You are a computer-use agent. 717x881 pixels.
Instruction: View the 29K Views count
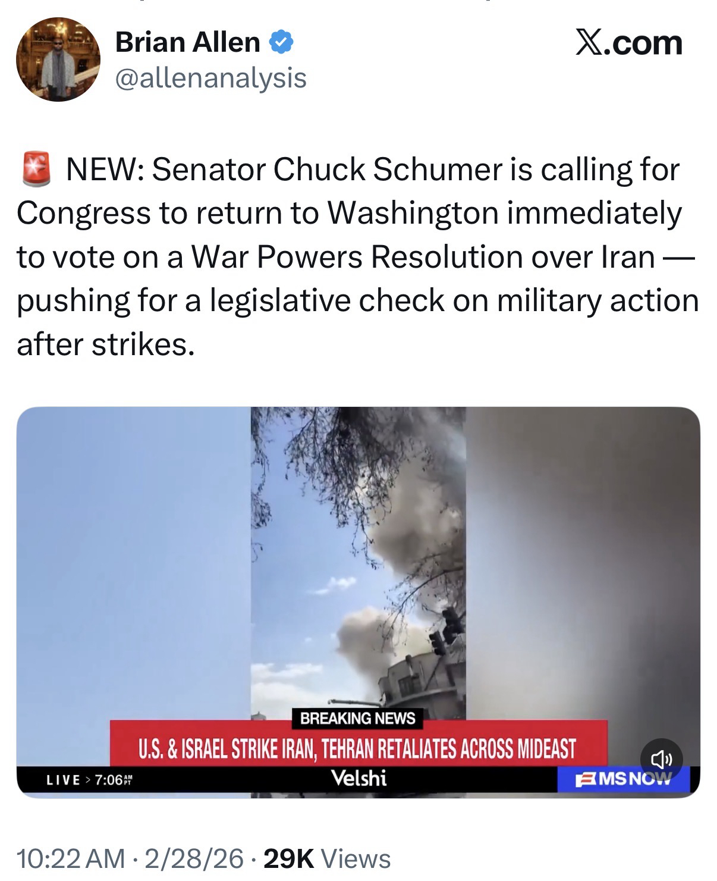326,858
